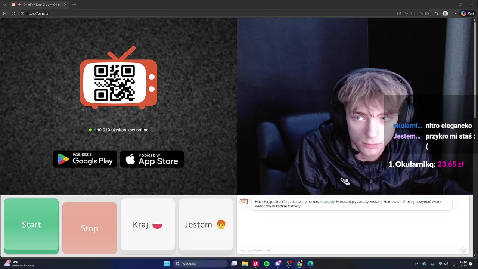Open Edge settings and more menu
Screen dimensions: 478x269
[454, 13]
